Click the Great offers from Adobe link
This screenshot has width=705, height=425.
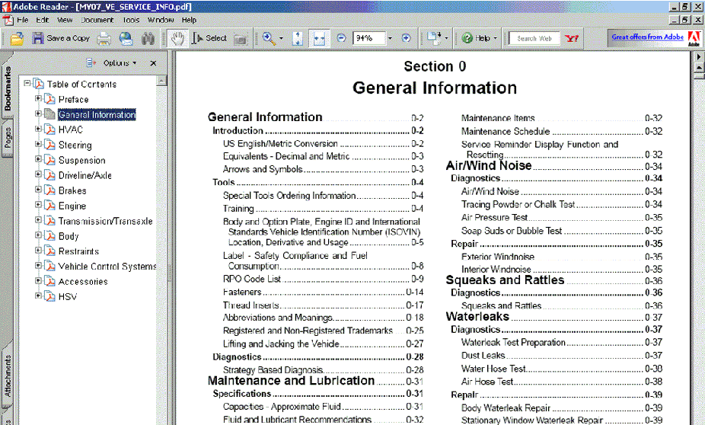(x=647, y=37)
